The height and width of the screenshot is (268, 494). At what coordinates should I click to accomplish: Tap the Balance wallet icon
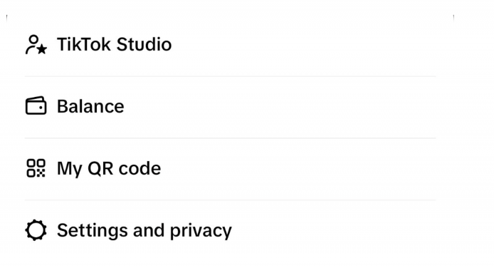36,106
